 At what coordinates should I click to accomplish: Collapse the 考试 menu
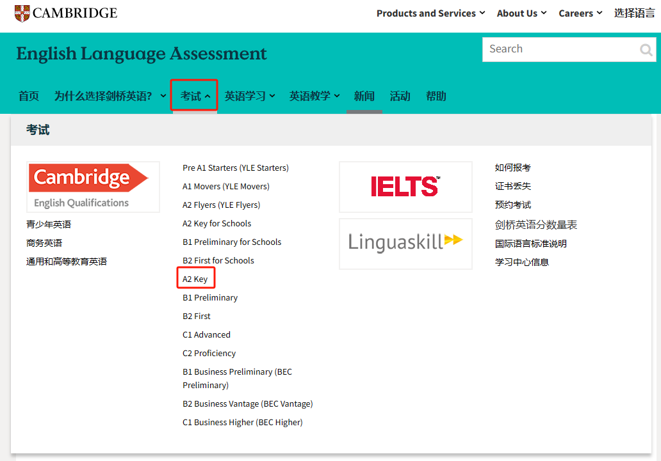[194, 96]
